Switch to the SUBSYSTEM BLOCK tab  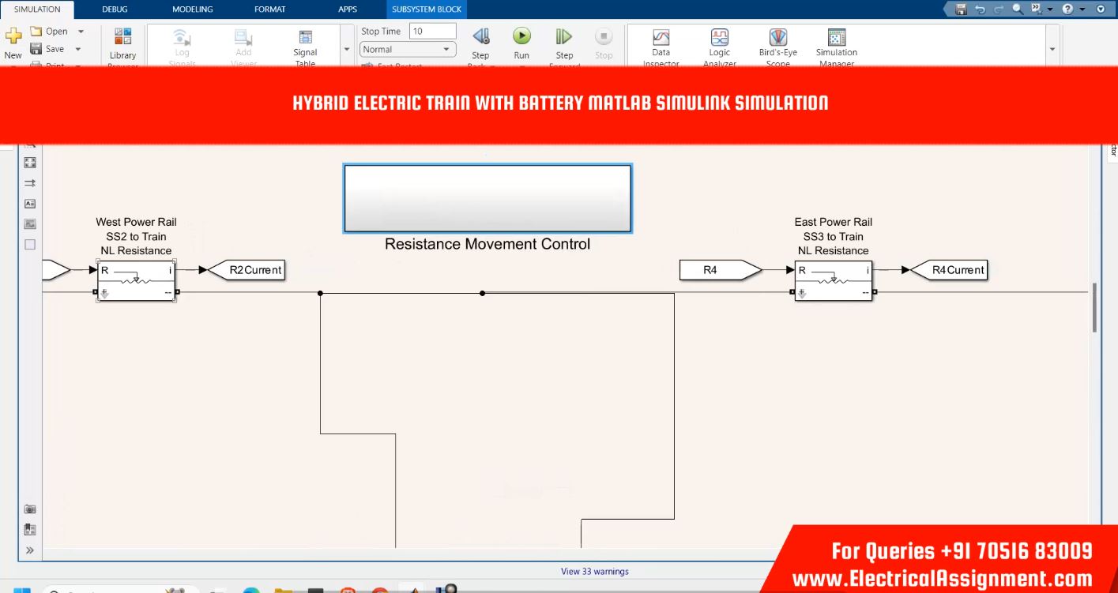(x=427, y=9)
